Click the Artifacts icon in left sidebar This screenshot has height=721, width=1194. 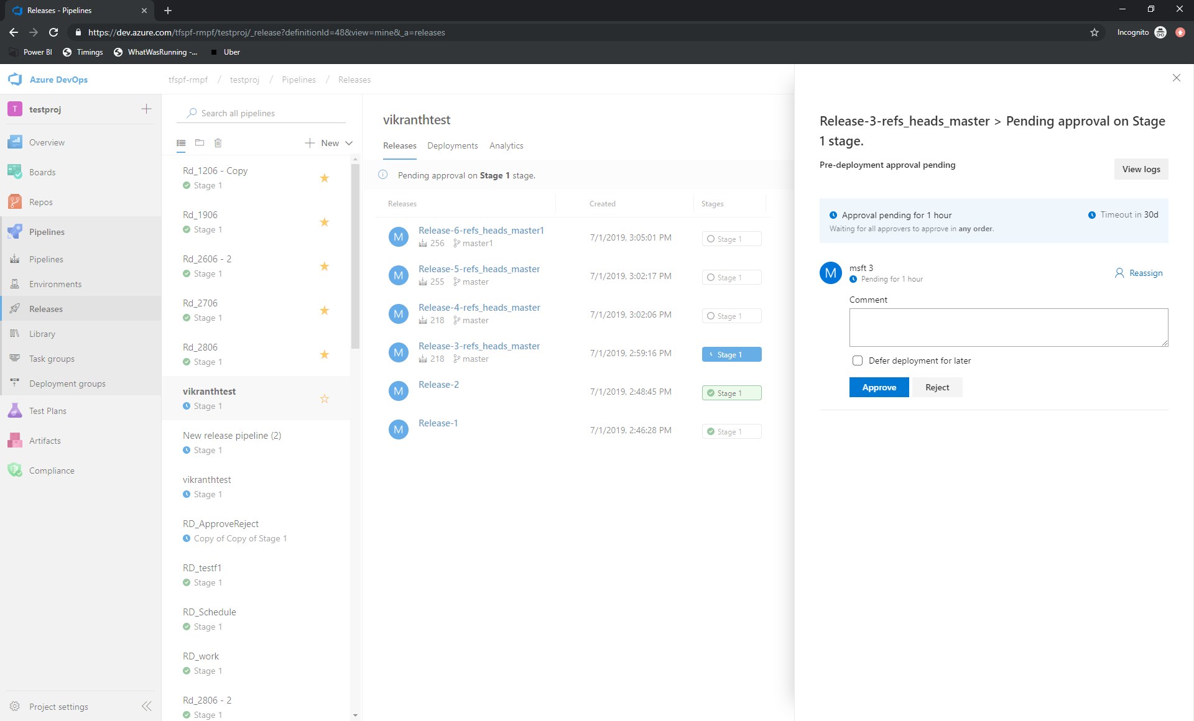[x=16, y=441]
